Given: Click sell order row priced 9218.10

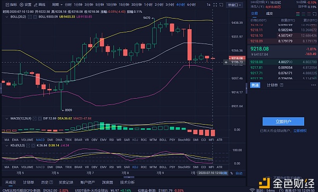Looking at the screenshot, I should 282,36.
